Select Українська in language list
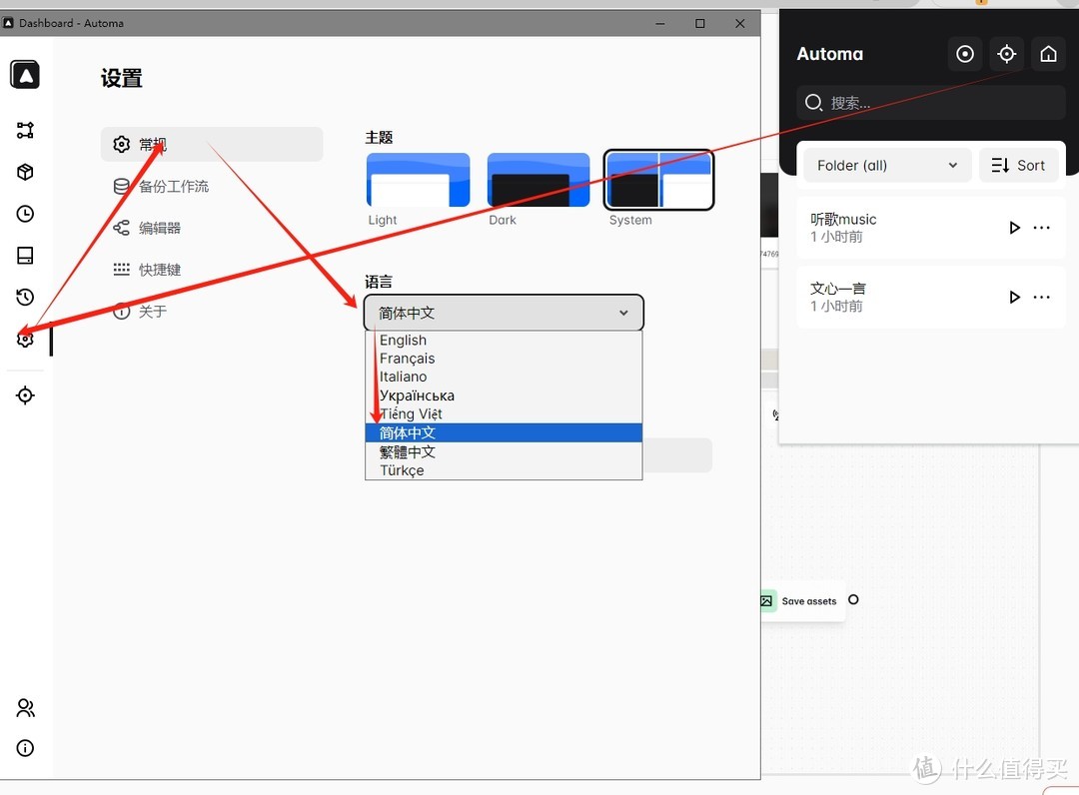This screenshot has height=795, width=1079. click(504, 396)
